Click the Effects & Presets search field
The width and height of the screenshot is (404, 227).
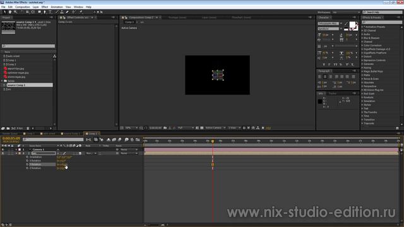click(x=382, y=23)
